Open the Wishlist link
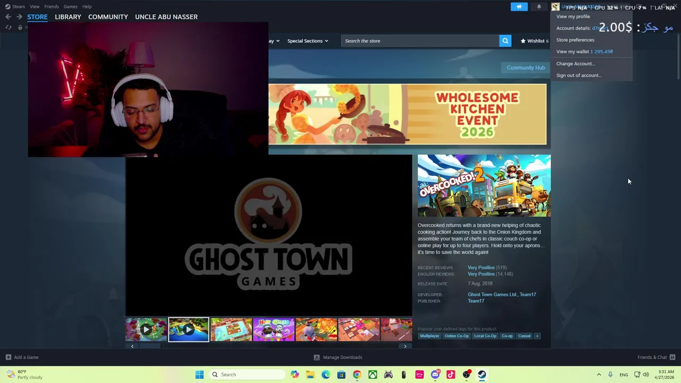This screenshot has width=681, height=383. pos(534,41)
